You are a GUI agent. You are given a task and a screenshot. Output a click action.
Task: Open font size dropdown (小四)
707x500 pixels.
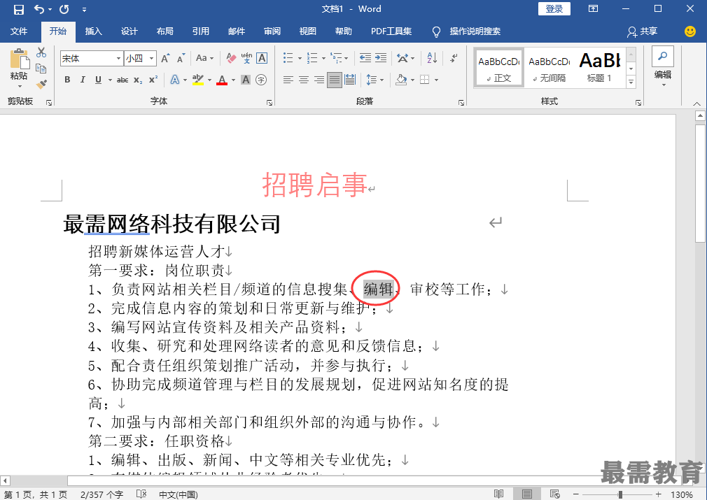[151, 58]
